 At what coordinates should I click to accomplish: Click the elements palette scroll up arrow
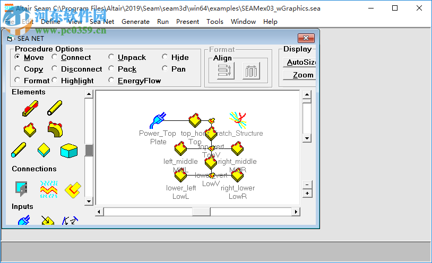(x=89, y=94)
